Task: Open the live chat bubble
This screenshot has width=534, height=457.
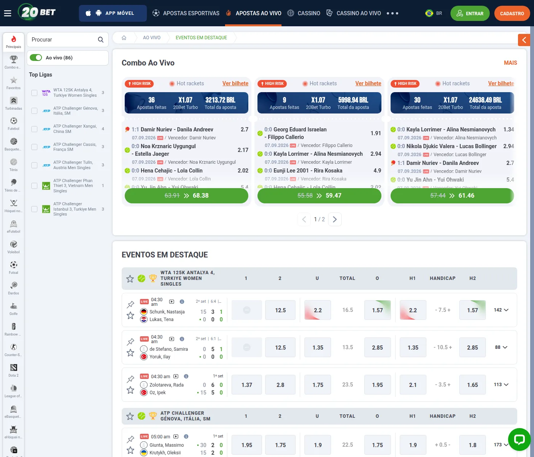Action: point(519,439)
